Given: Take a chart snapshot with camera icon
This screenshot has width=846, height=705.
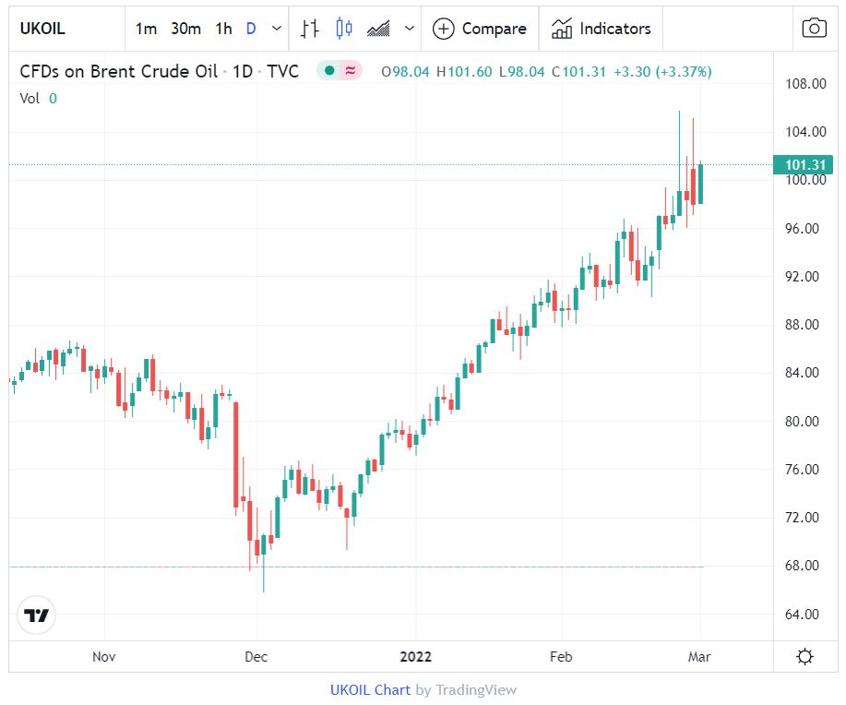Looking at the screenshot, I should point(813,29).
